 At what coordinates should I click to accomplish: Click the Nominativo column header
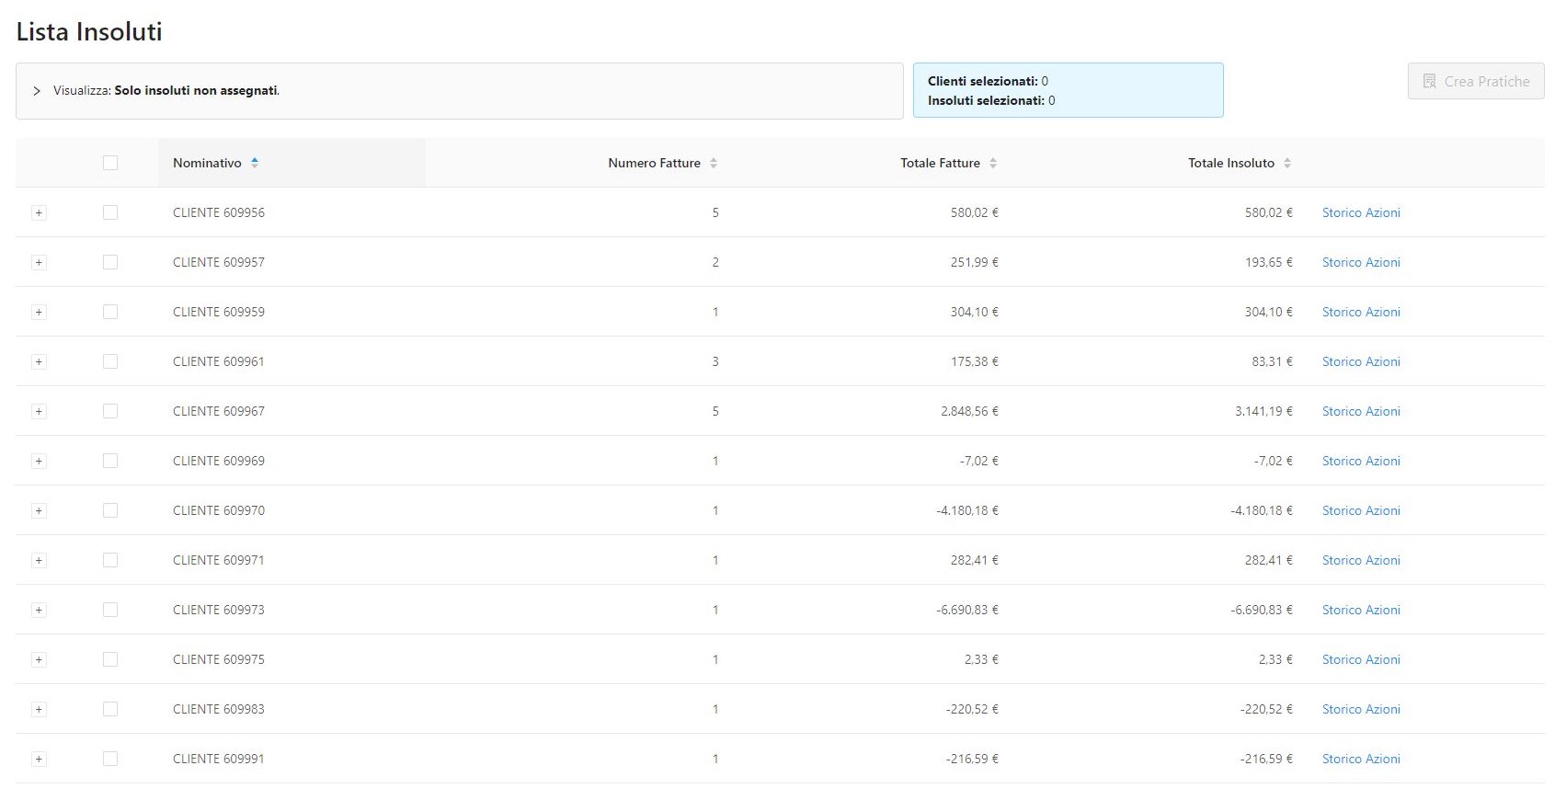coord(207,163)
